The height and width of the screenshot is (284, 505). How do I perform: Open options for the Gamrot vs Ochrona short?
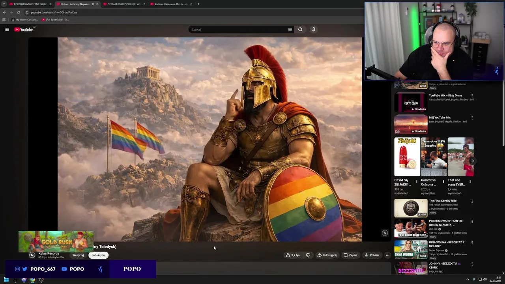(x=443, y=181)
